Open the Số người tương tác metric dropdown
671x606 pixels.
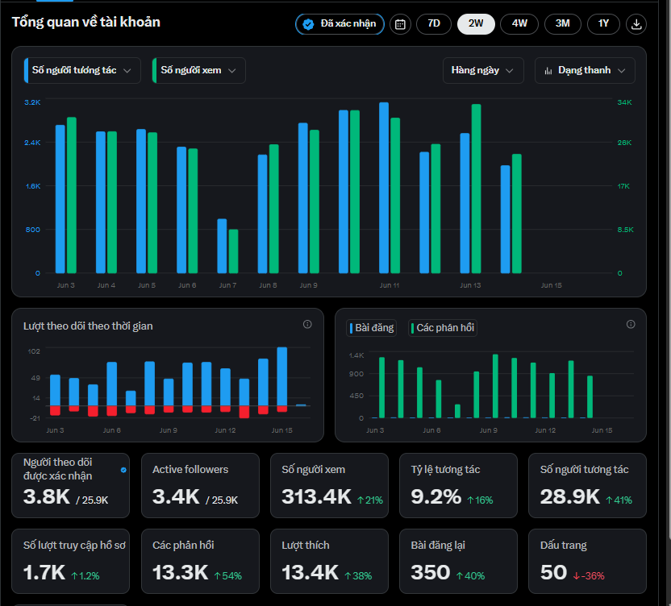tap(82, 71)
